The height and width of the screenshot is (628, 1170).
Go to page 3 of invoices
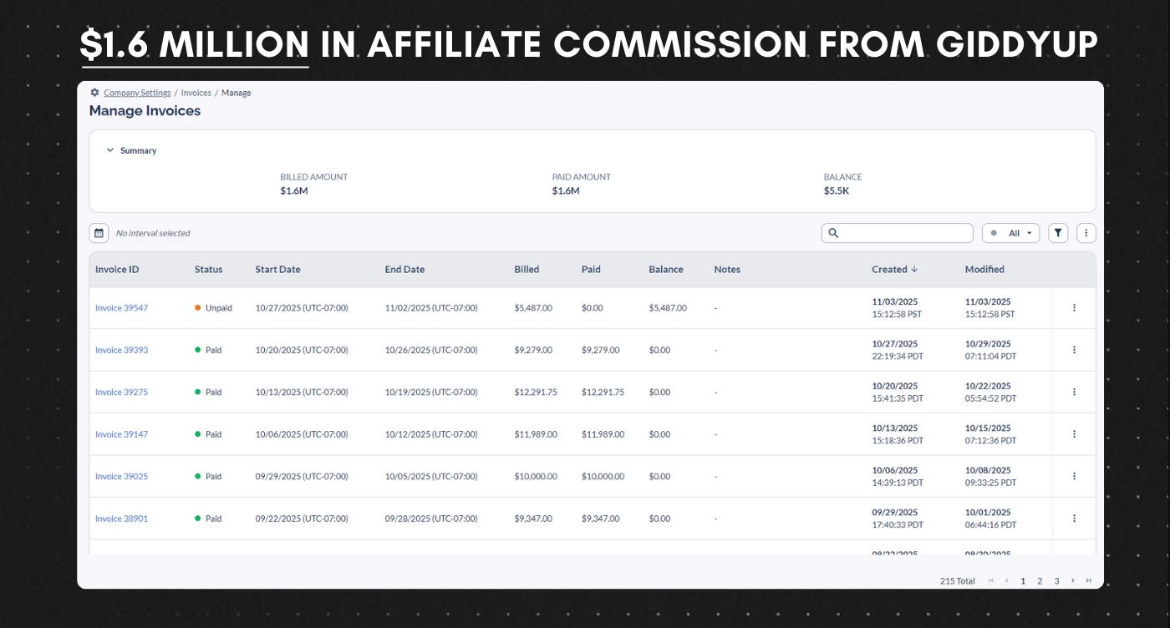tap(1056, 580)
